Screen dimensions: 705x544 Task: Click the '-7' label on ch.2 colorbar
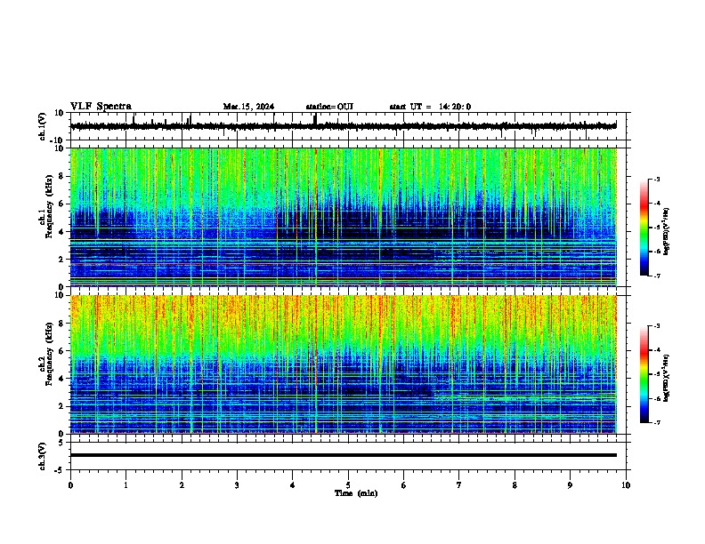click(x=656, y=422)
